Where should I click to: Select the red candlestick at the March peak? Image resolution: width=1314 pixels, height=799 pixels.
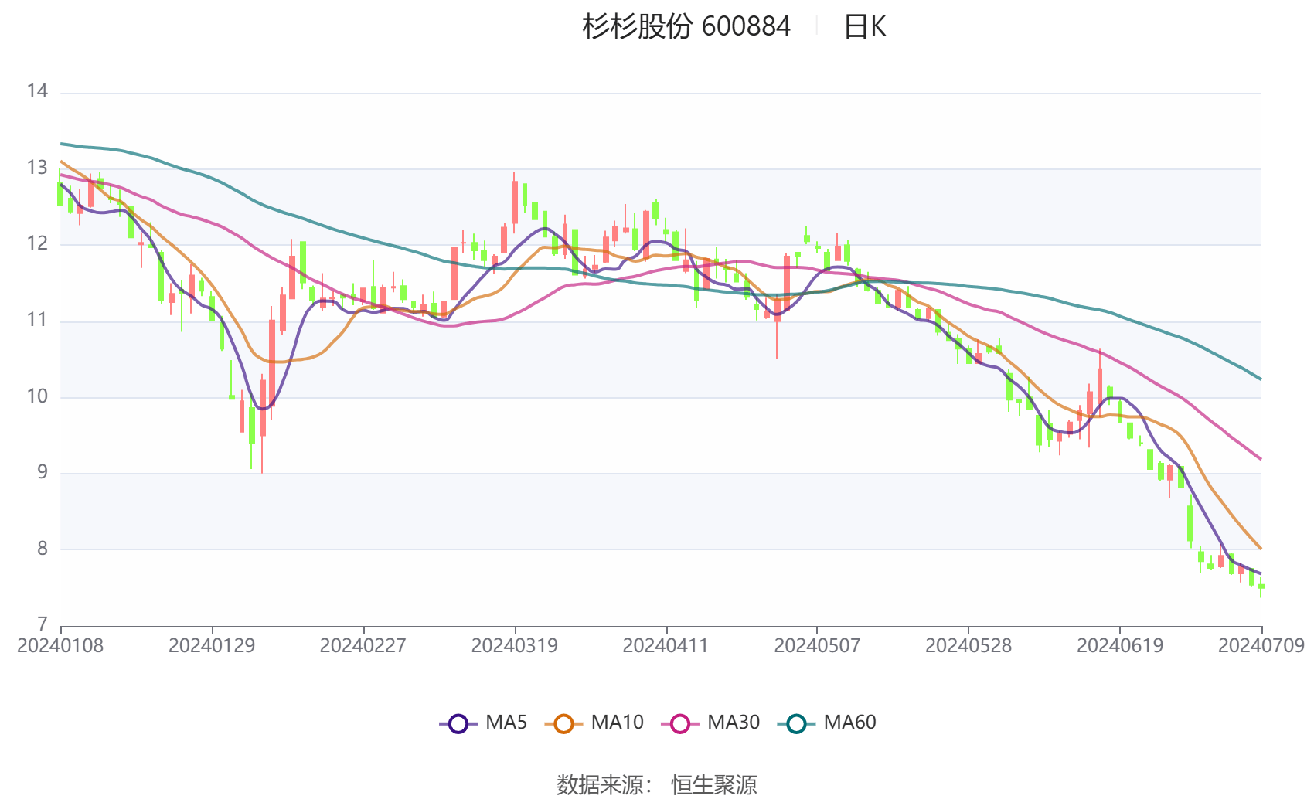(514, 201)
